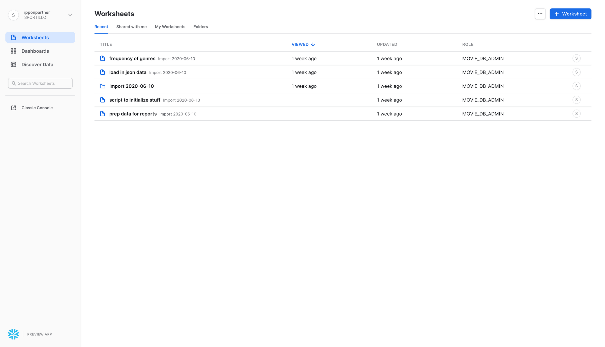Image resolution: width=605 pixels, height=347 pixels.
Task: Click the S avatar on the prep data row
Action: point(577,114)
